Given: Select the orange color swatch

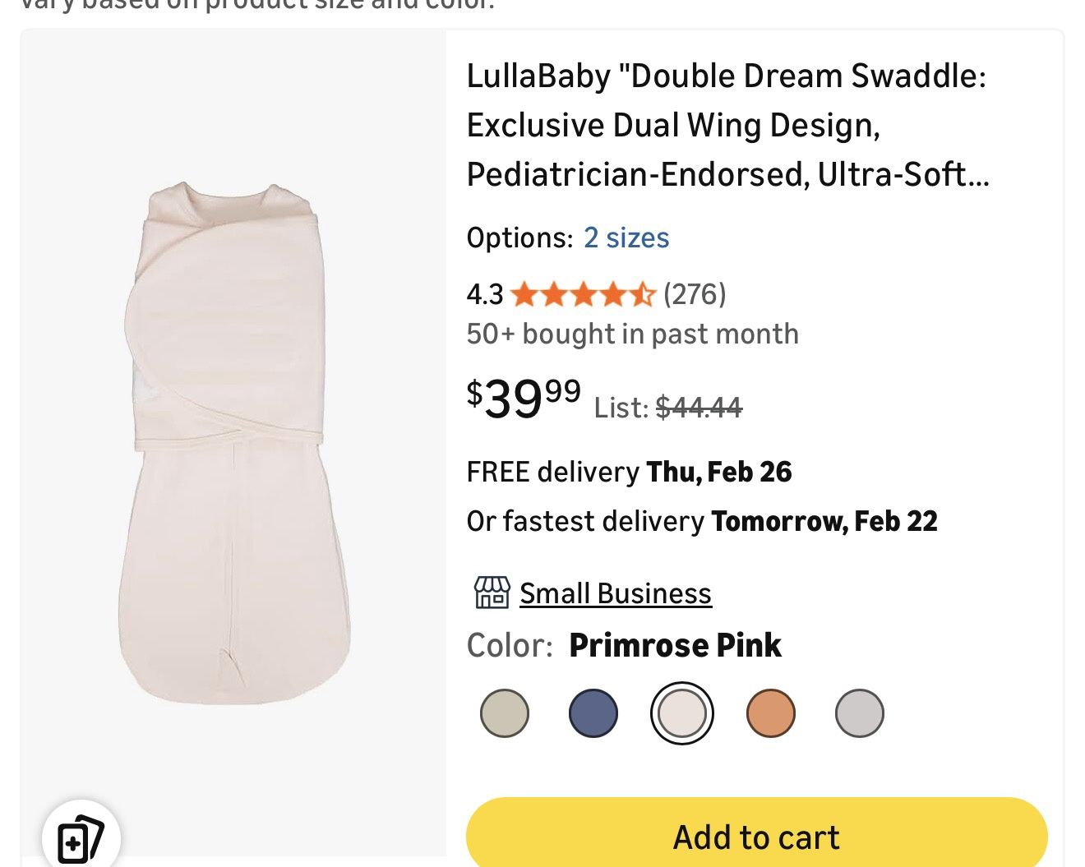Looking at the screenshot, I should tap(770, 713).
